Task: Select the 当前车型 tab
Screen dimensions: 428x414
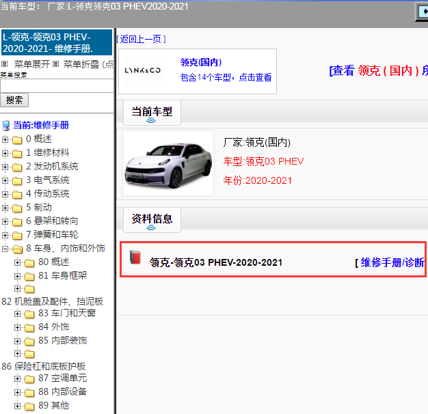Action: [x=152, y=113]
